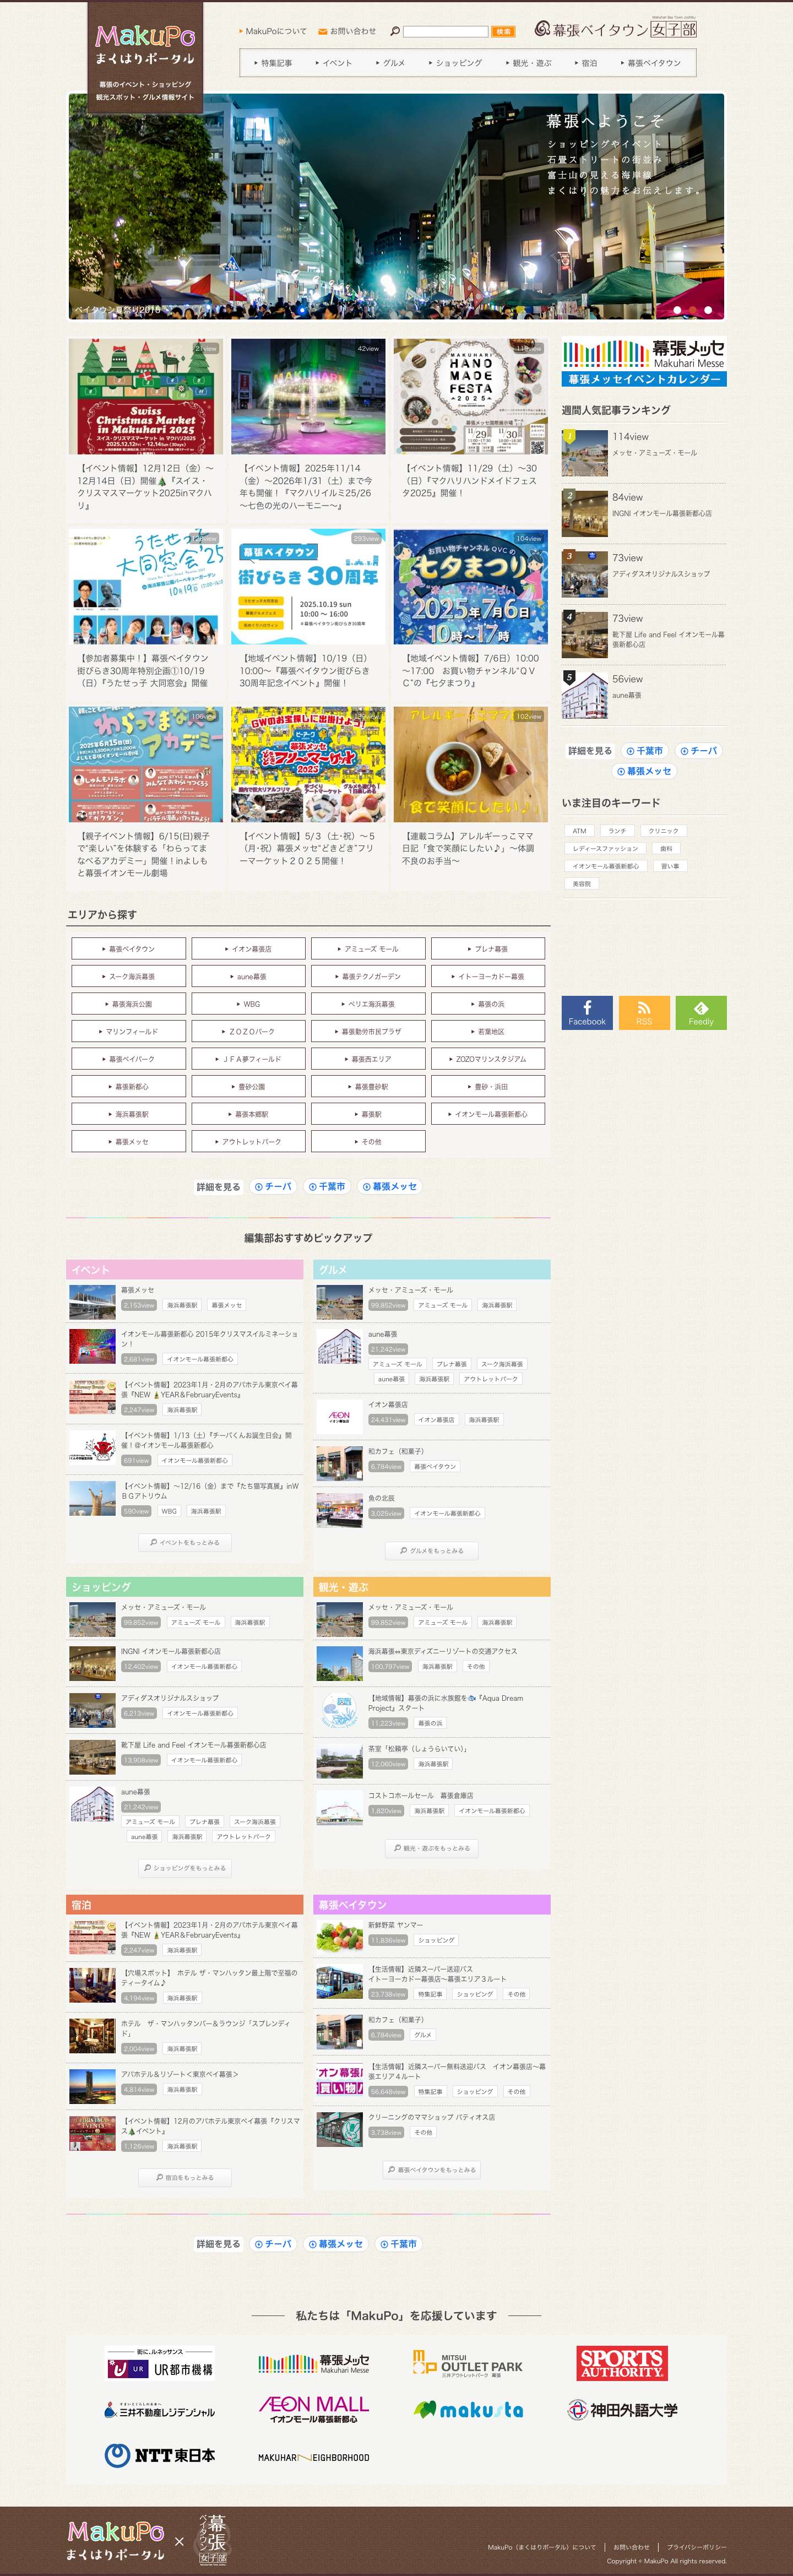Open the AEON MALL sponsor logo
793x2576 pixels.
[x=314, y=2409]
